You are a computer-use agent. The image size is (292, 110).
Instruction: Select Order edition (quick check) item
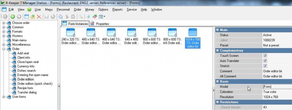pos(35,83)
